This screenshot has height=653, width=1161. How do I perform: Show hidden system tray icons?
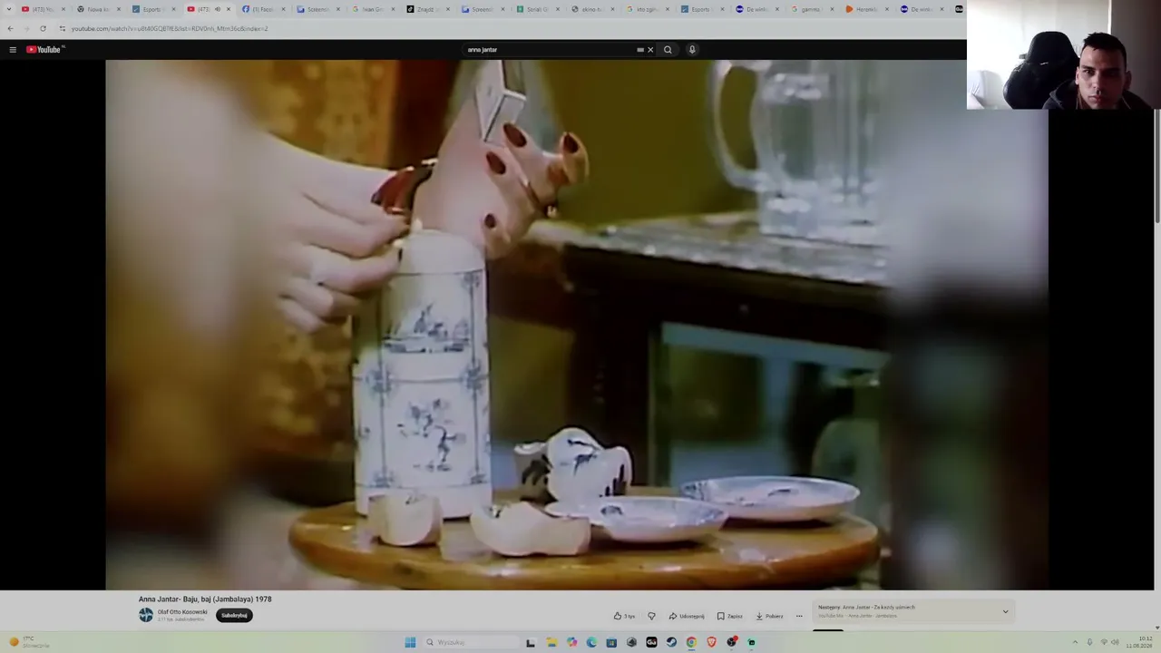point(1075,642)
